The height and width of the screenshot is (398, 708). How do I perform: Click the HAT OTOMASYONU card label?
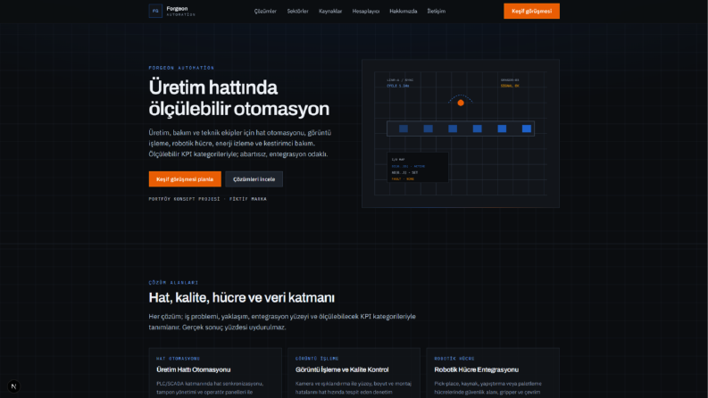click(178, 359)
